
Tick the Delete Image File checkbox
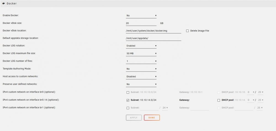187,31
